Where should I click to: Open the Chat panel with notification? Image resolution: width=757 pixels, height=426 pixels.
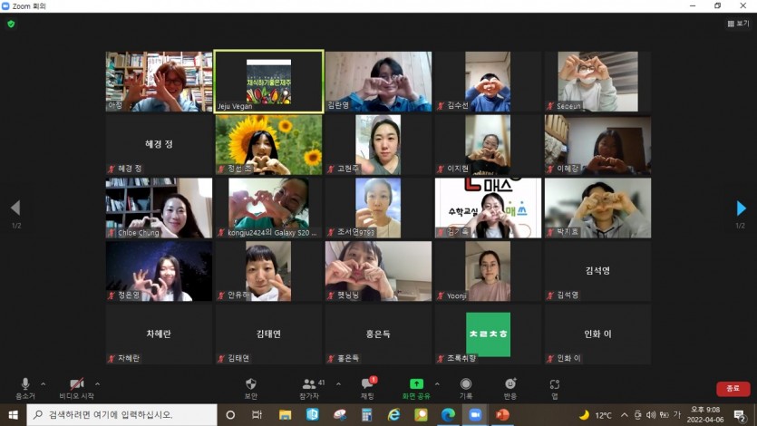[x=368, y=388]
